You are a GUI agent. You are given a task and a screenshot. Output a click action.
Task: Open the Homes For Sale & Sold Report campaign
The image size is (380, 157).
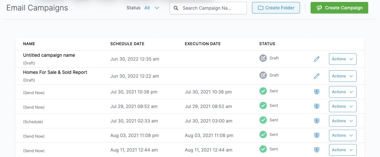[x=55, y=72]
